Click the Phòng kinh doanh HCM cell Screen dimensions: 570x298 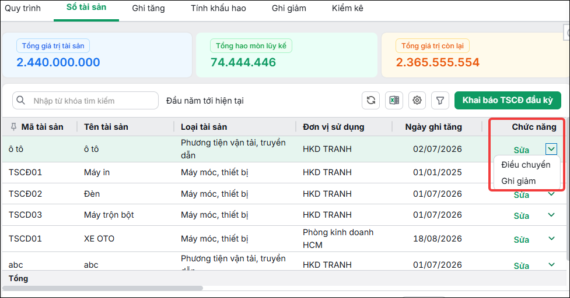[338, 239]
